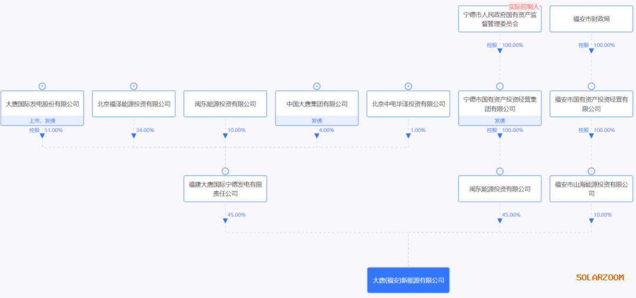Expand the 中国大唐集团有限公司 node

[x=317, y=86]
